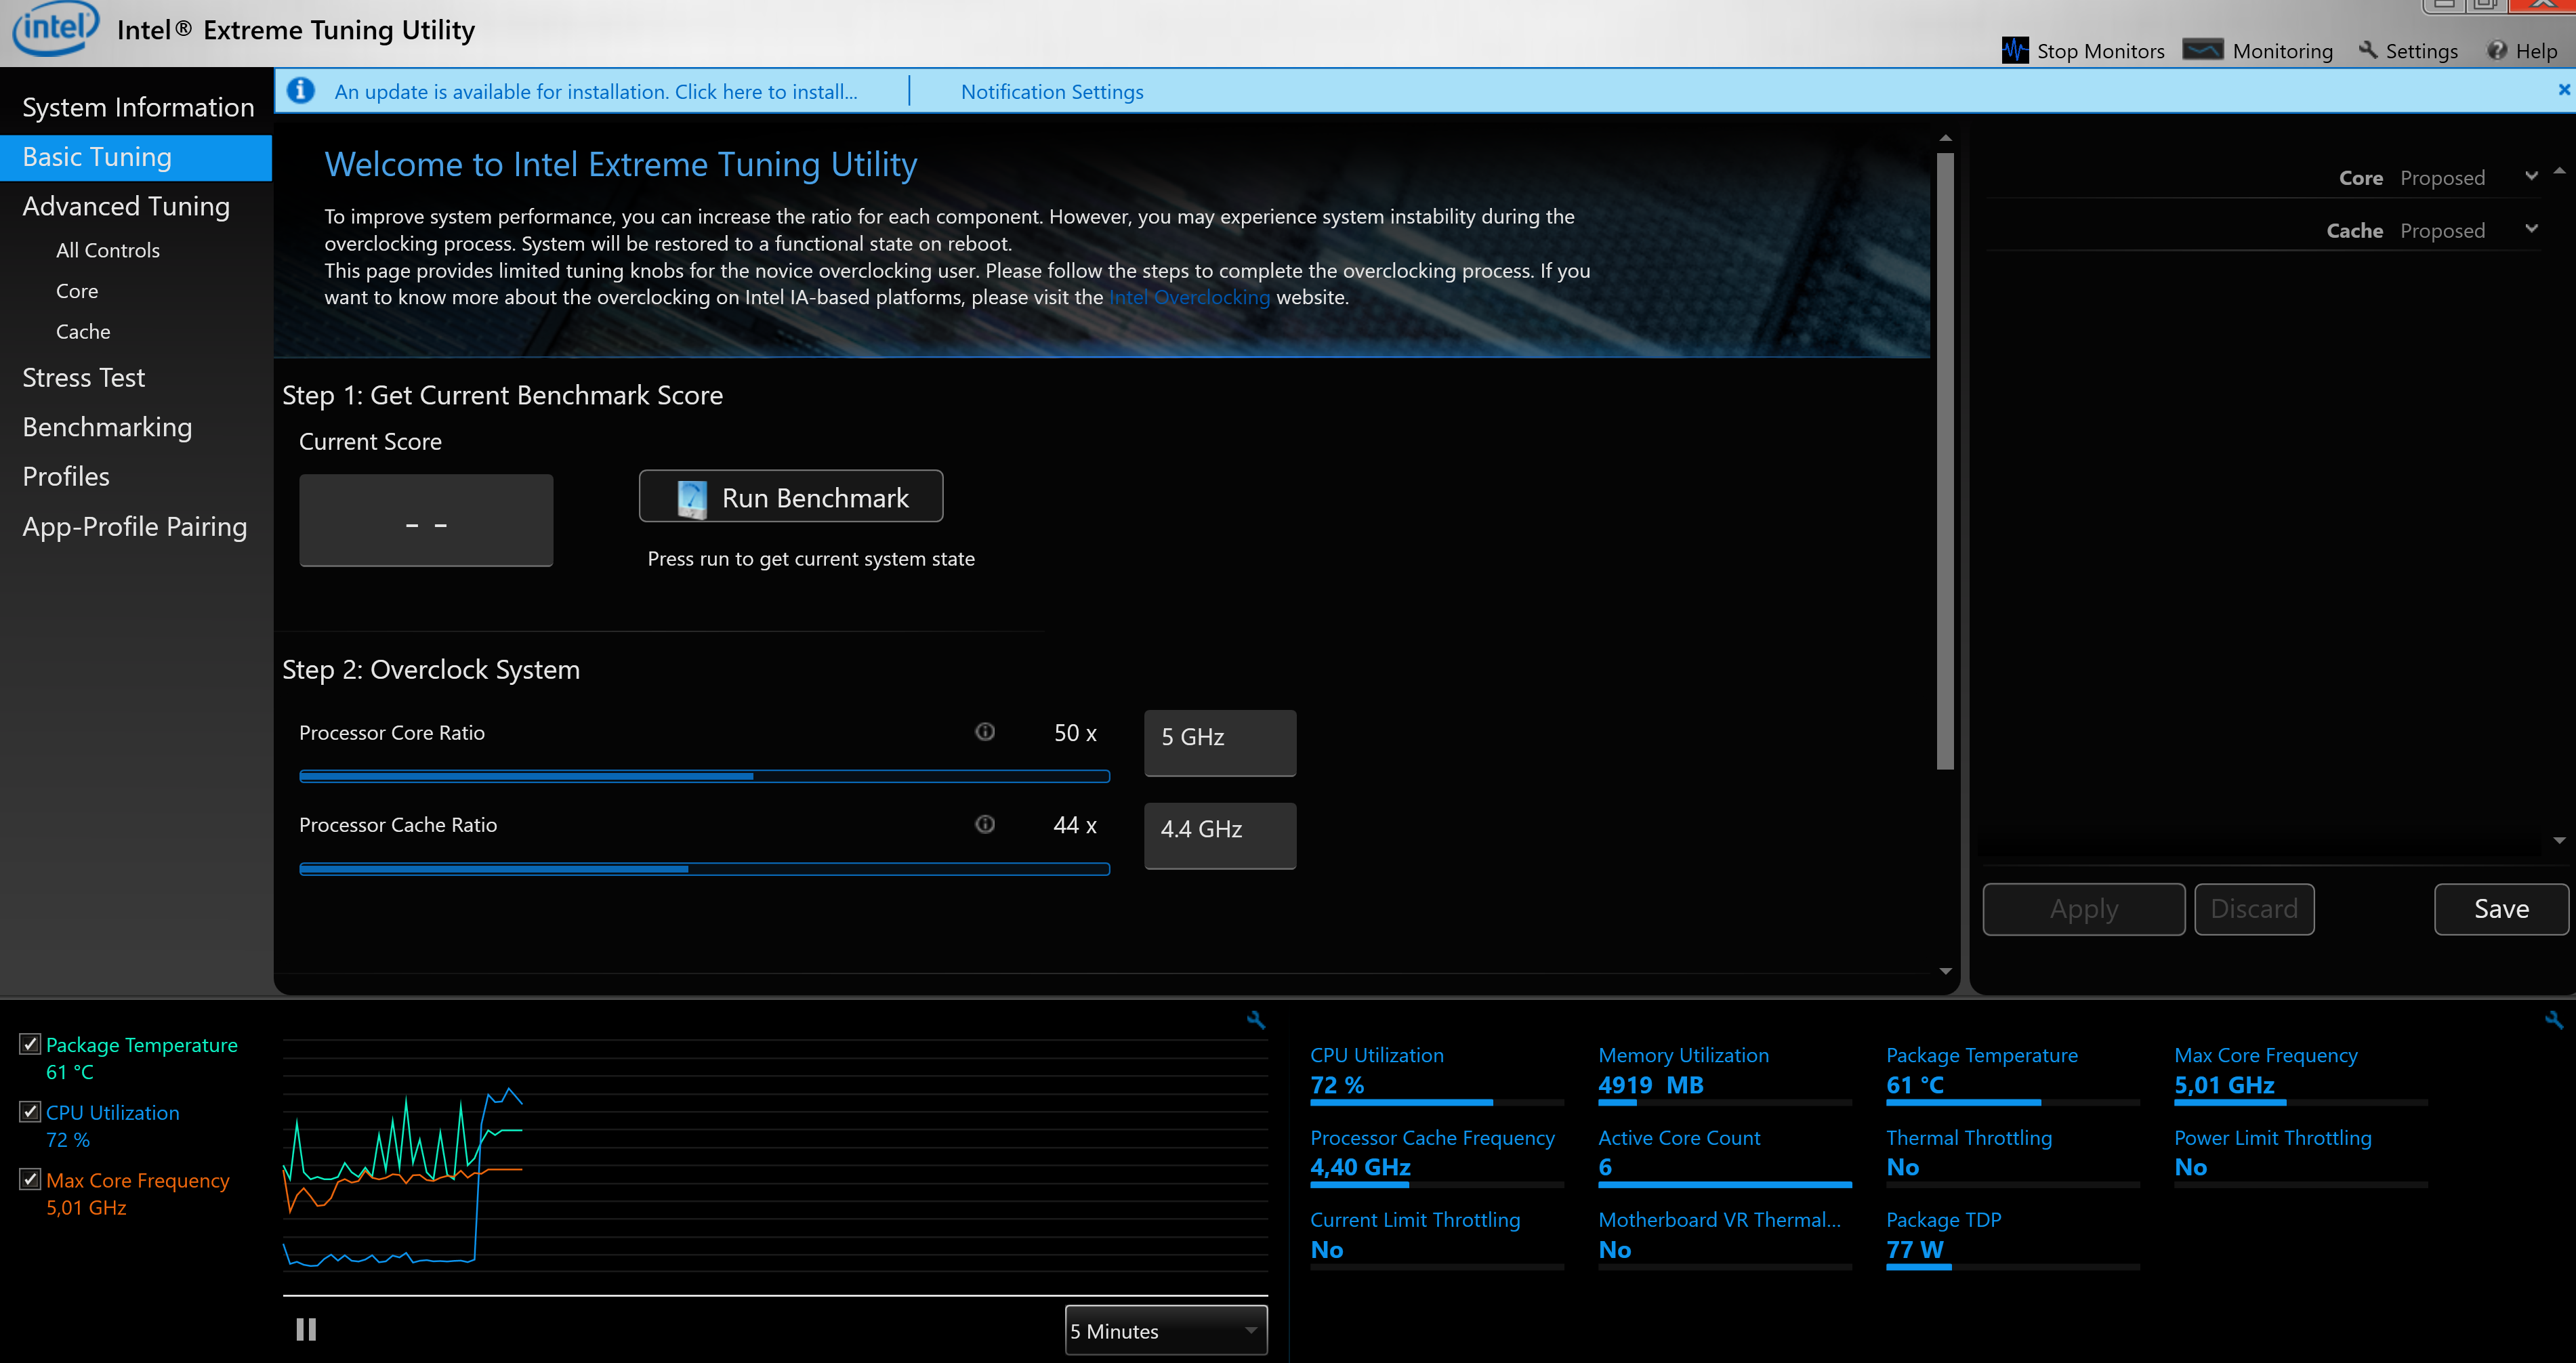Expand the Core Proposed chevron
Screen dimensions: 2576x1363
(2531, 176)
